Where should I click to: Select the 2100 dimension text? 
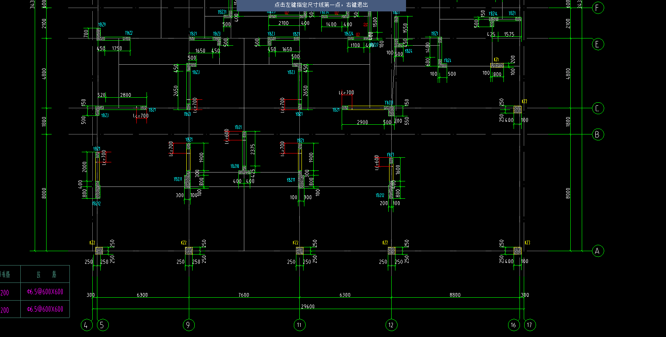[x=284, y=23]
